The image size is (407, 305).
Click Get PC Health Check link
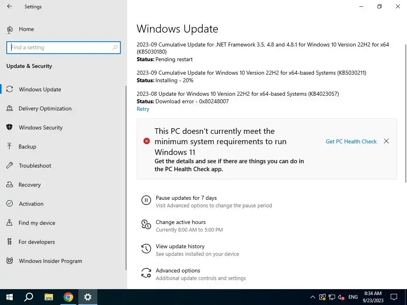pyautogui.click(x=351, y=141)
